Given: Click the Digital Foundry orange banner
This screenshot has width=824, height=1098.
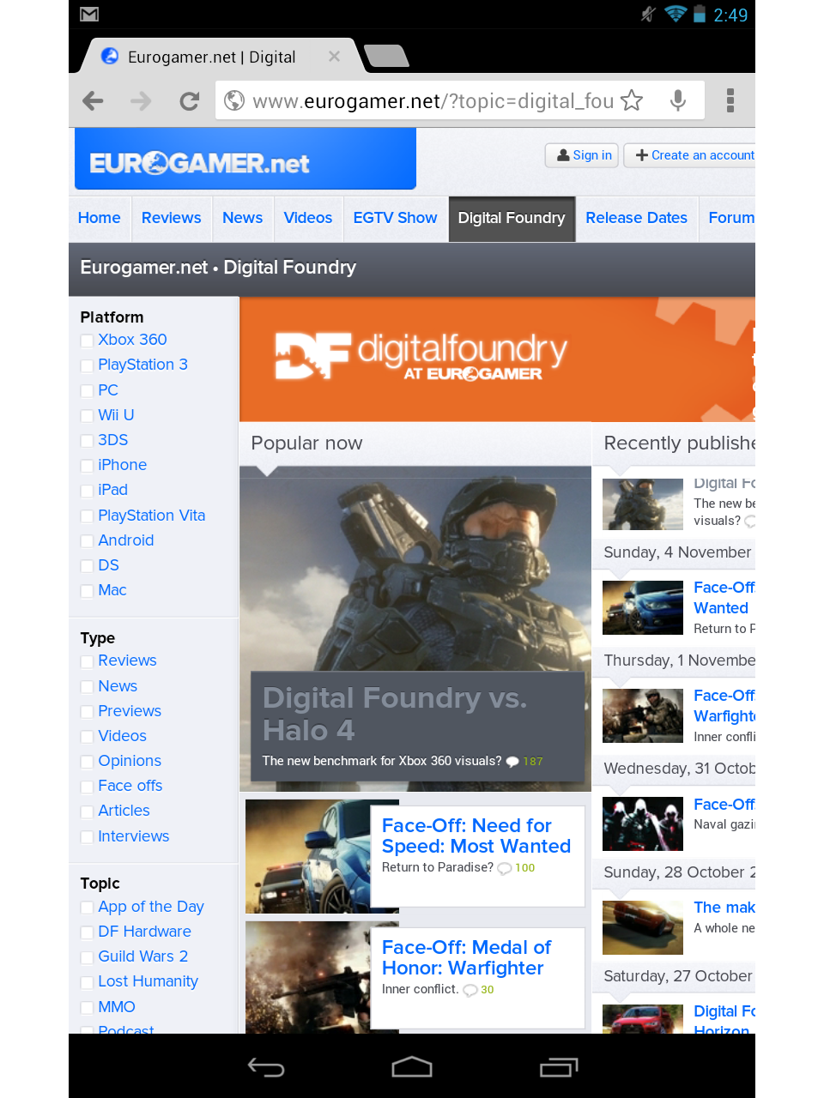Looking at the screenshot, I should [497, 359].
